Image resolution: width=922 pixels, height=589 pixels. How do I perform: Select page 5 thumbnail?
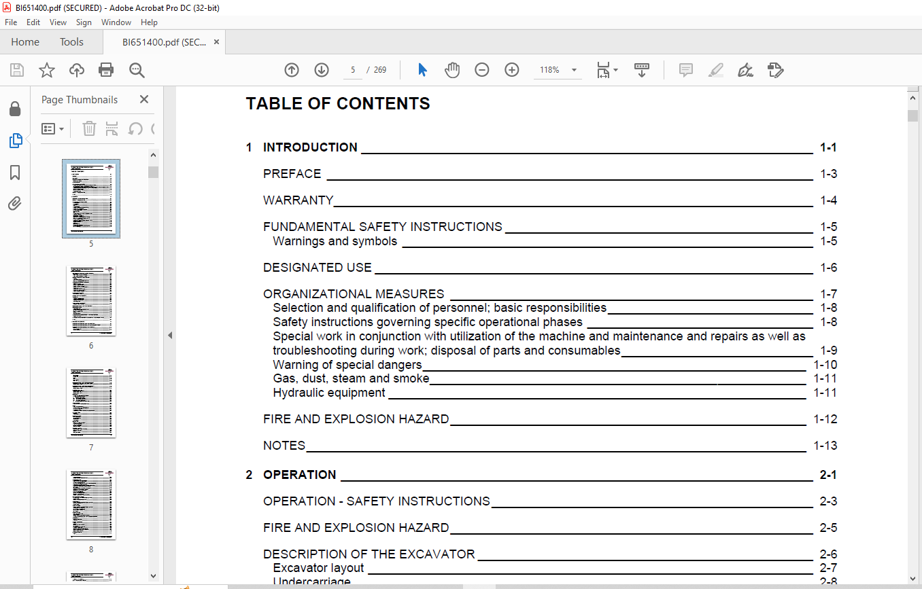point(91,198)
